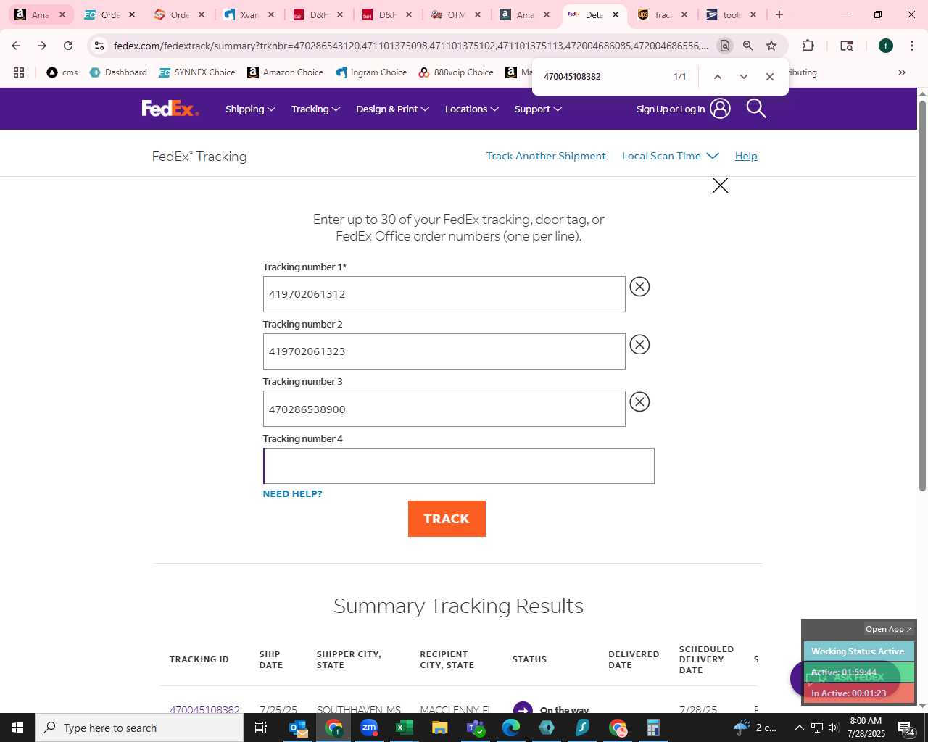Viewport: 928px width, 742px height.
Task: Open tracking ID 470045108382 link
Action: click(204, 709)
